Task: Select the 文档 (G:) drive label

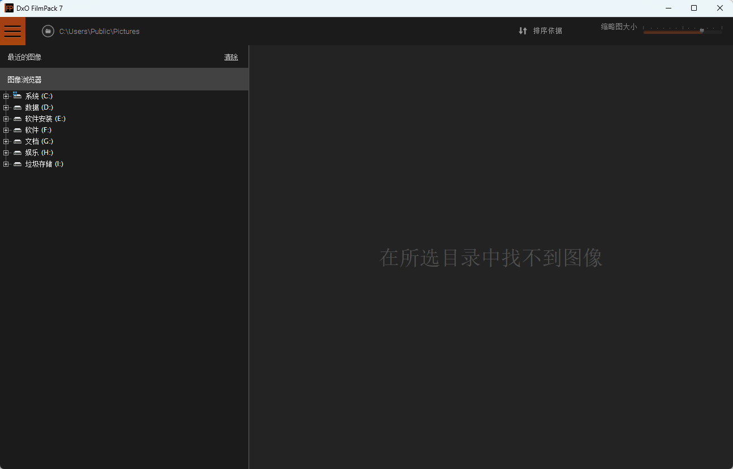Action: 39,141
